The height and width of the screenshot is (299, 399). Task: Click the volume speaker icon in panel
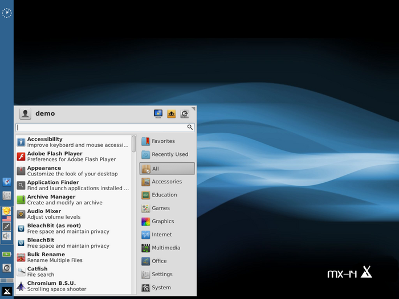pyautogui.click(x=6, y=236)
